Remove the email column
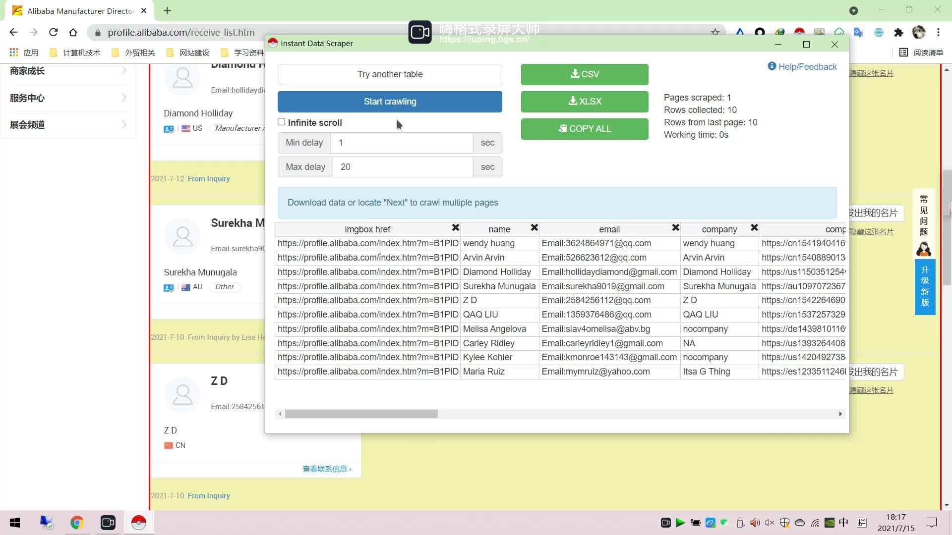The height and width of the screenshot is (535, 952). point(675,227)
